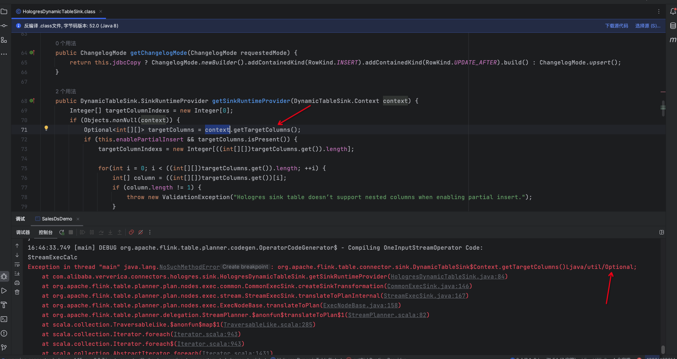Image resolution: width=677 pixels, height=359 pixels.
Task: Click the Step Into button
Action: pos(110,232)
